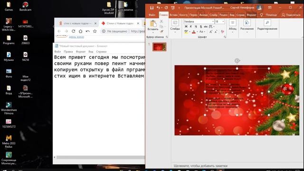This screenshot has height=171, width=304.
Task: Cut selection with the scissors icon
Action: coord(161,21)
